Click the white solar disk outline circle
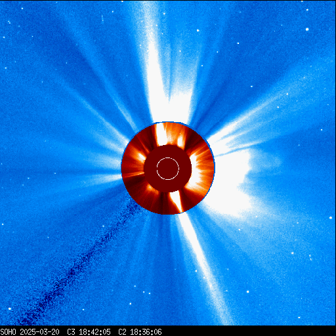This screenshot has height=336, width=336. tap(168, 169)
